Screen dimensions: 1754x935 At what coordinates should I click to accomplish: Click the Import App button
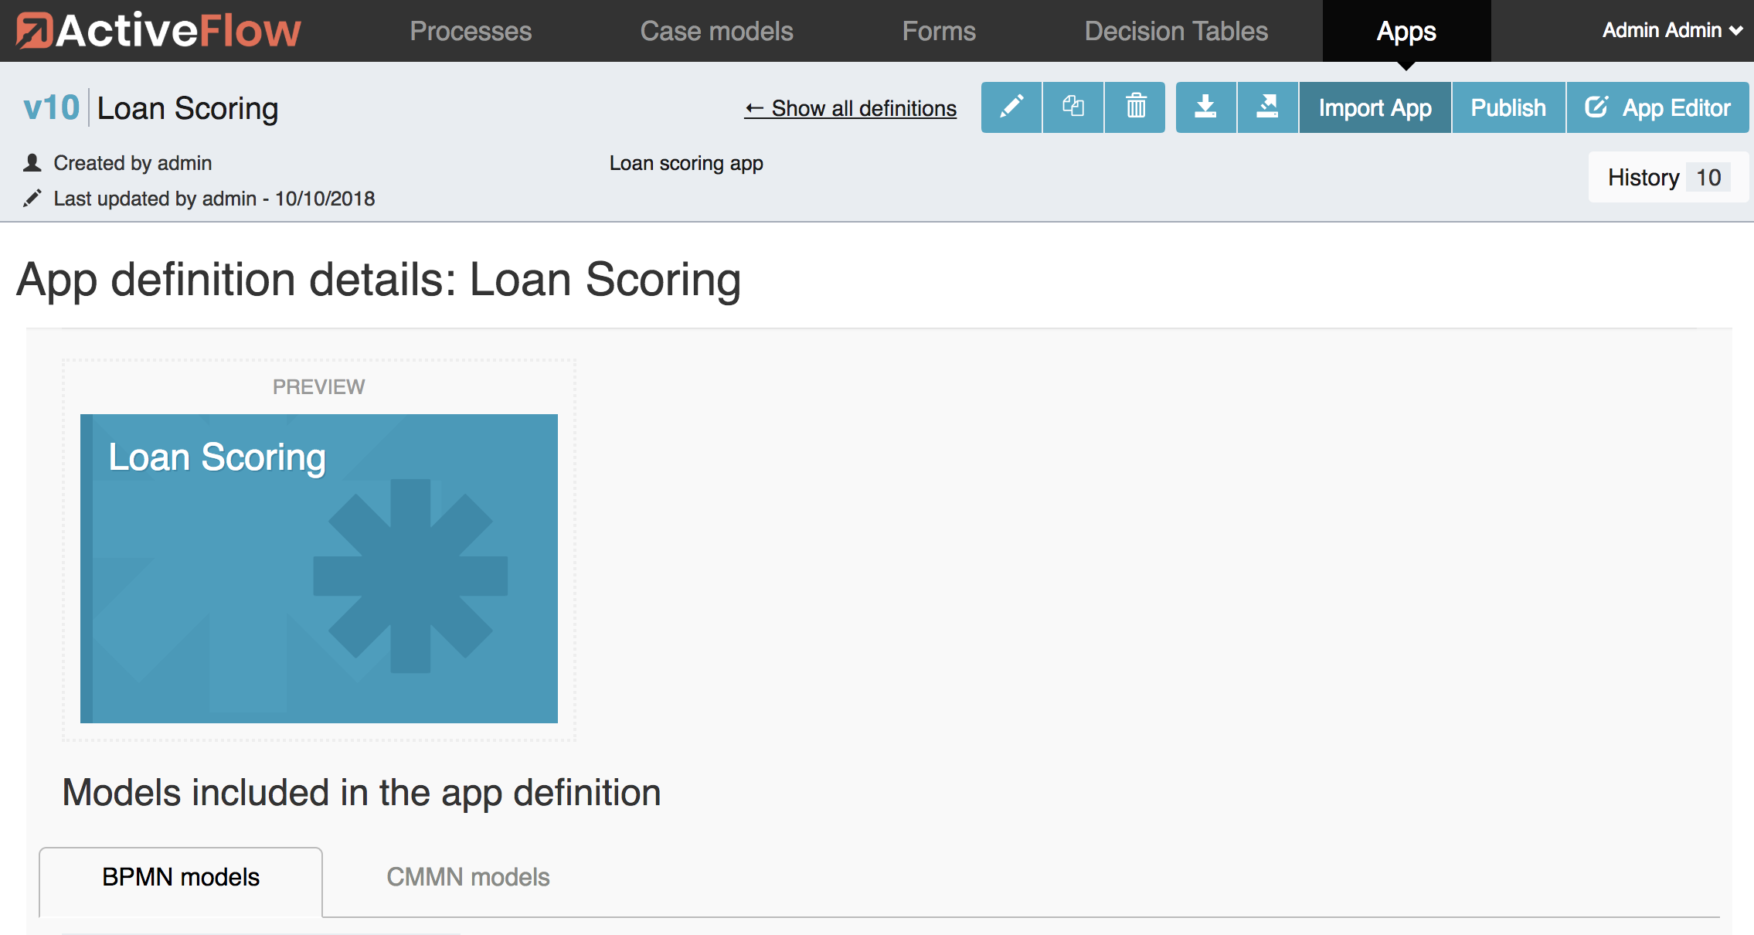pos(1375,107)
